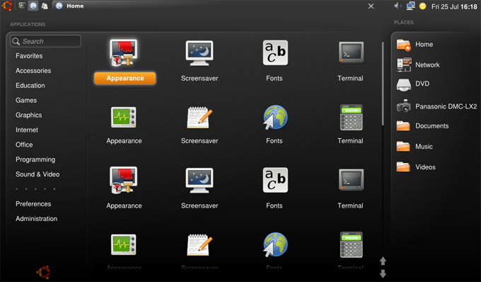This screenshot has width=481, height=282.
Task: Open non-highlighted Appearance paintbrush icon in third row
Action: pos(124,180)
